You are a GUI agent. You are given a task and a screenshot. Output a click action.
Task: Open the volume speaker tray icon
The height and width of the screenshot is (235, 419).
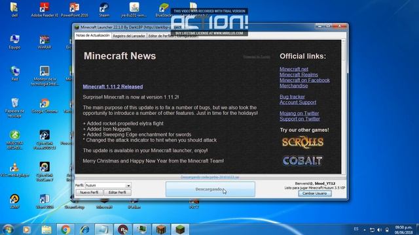tap(380, 230)
